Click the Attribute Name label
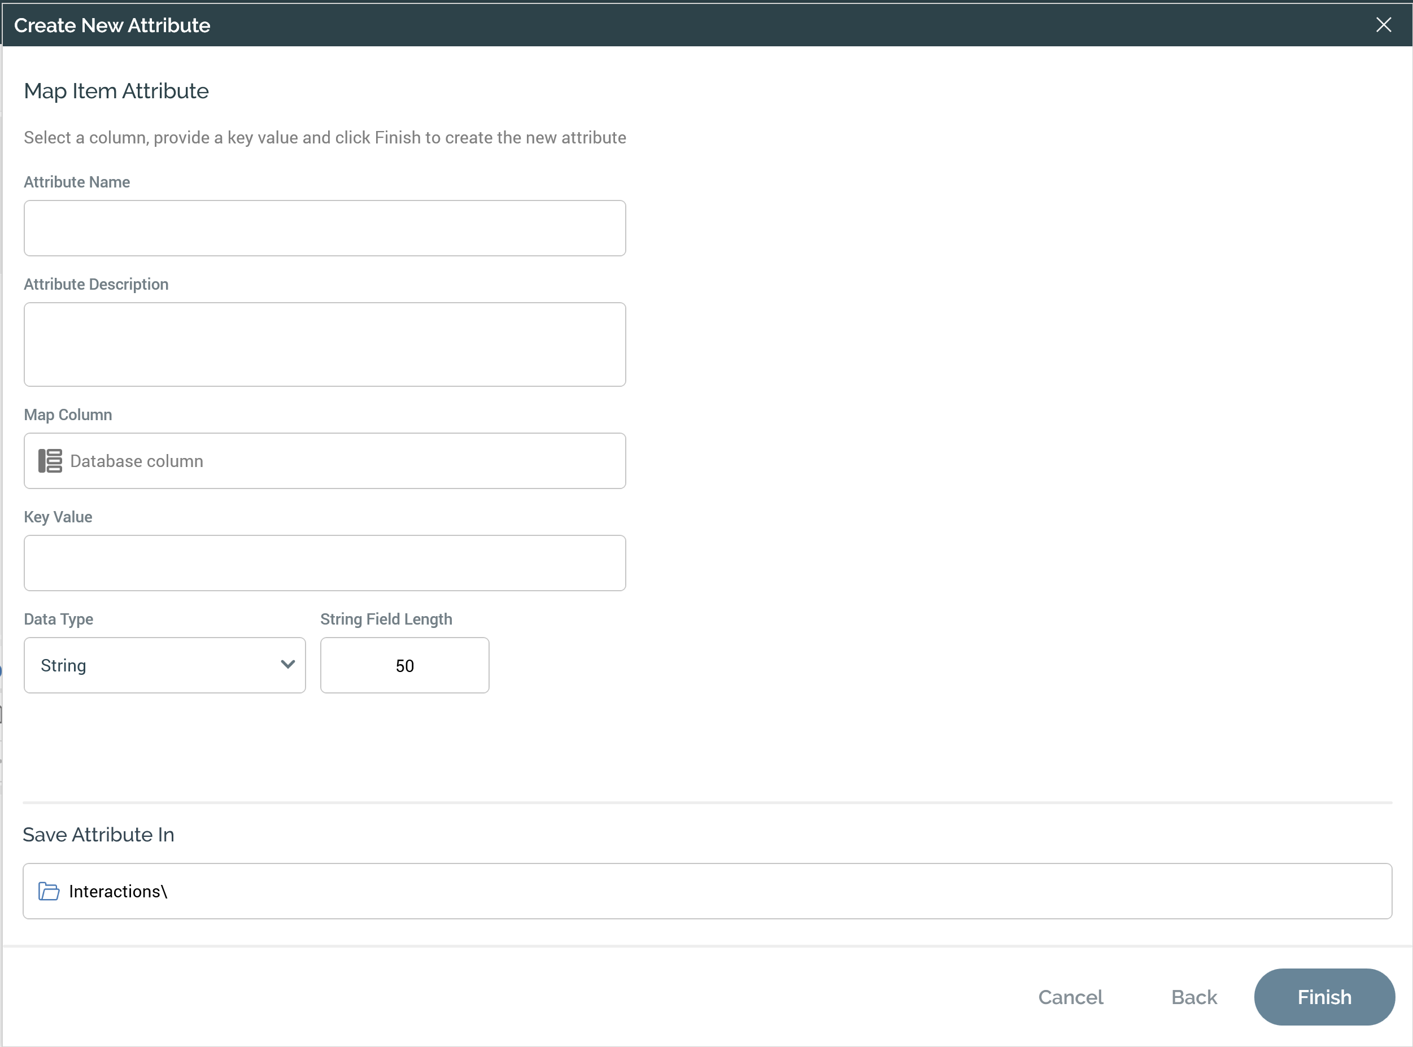Screen dimensions: 1413x1047 pyautogui.click(x=77, y=182)
